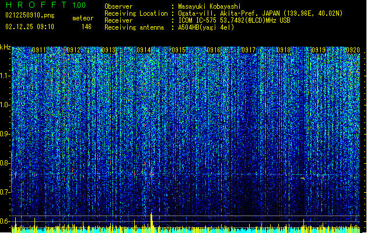
Task: Click the 0920 time marker
Action: (x=353, y=50)
